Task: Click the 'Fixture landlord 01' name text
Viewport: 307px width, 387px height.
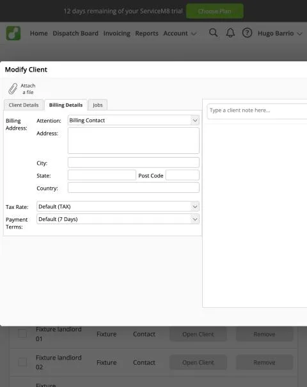Action: pos(59,334)
